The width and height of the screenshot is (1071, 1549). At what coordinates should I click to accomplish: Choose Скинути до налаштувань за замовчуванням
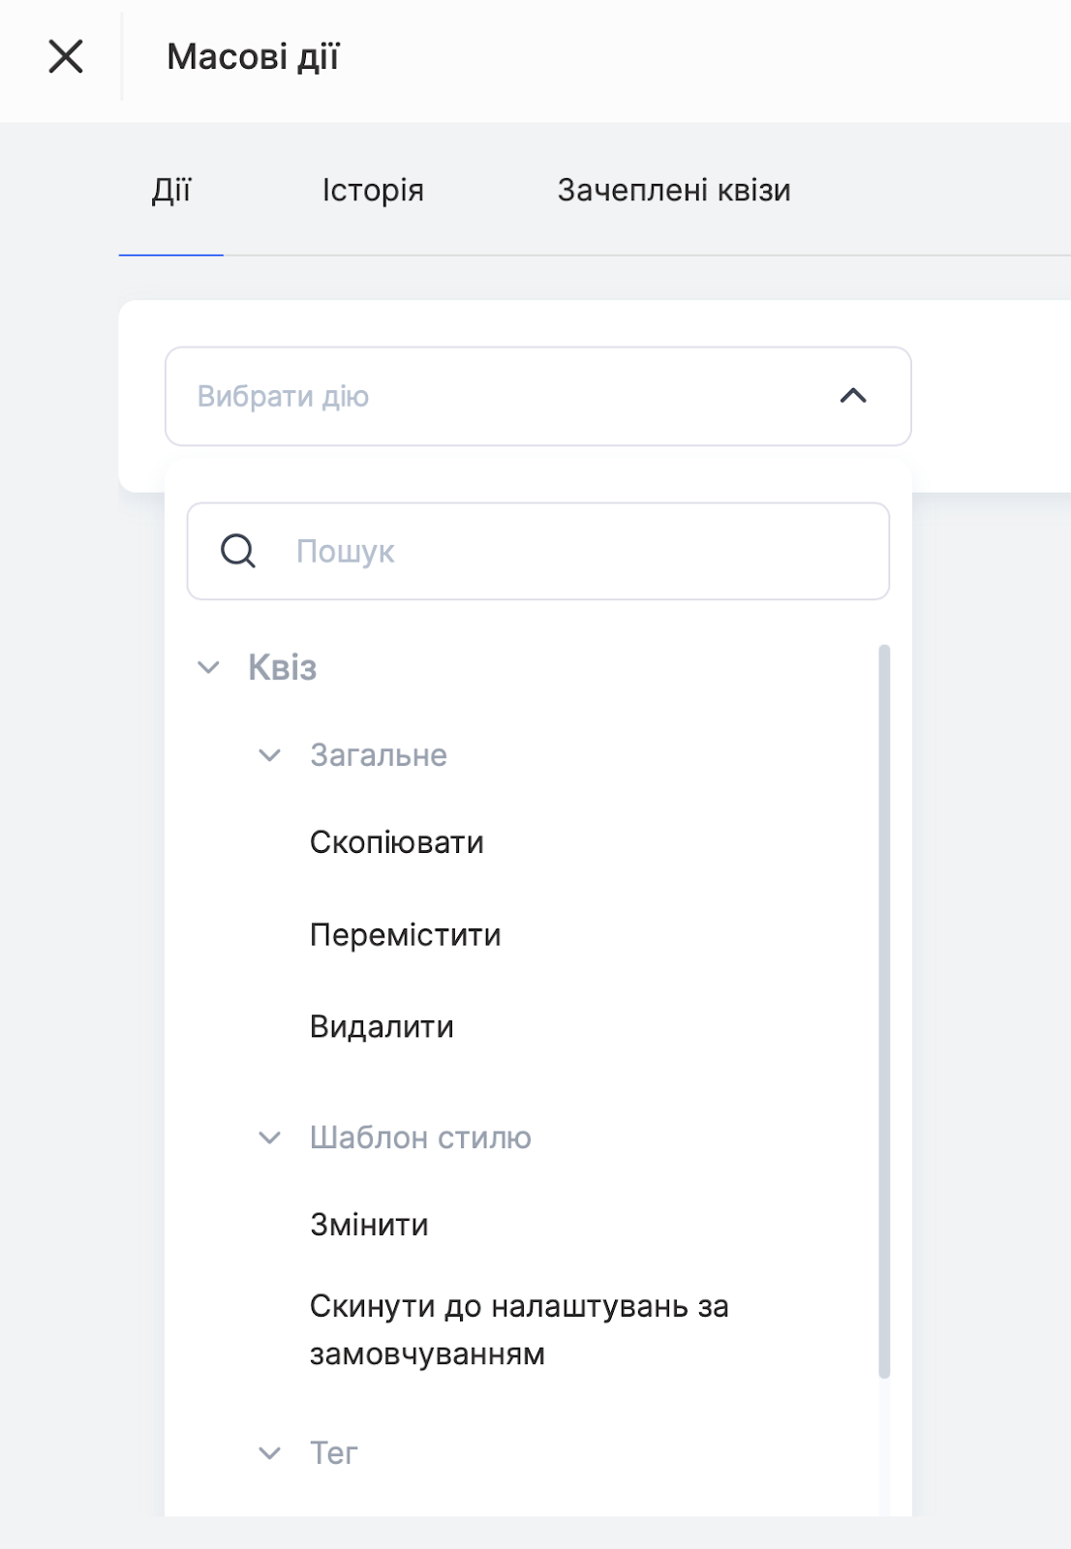(x=518, y=1329)
